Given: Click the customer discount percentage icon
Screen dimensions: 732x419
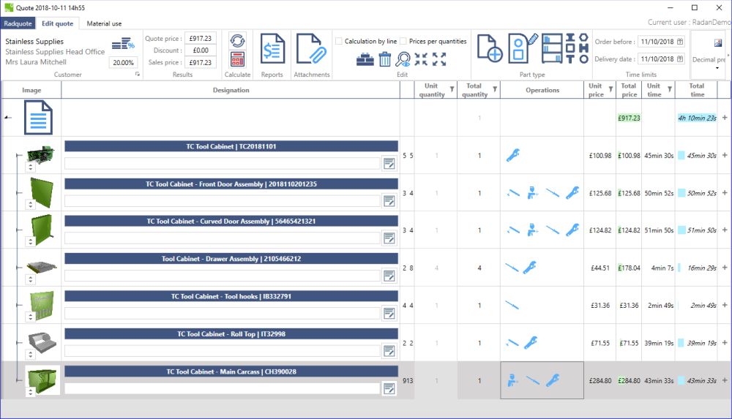Looking at the screenshot, I should [x=122, y=45].
